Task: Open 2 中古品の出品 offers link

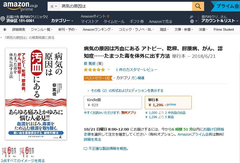Action: point(175,113)
